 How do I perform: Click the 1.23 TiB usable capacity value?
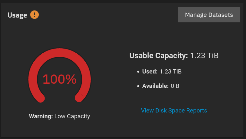point(204,56)
